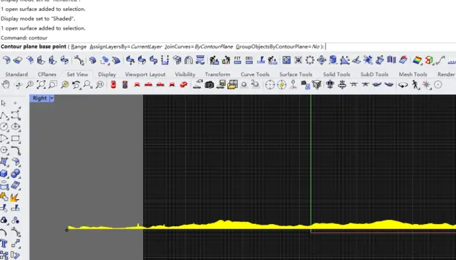Select the box solid tool
The width and height of the screenshot is (456, 260).
coord(3,174)
